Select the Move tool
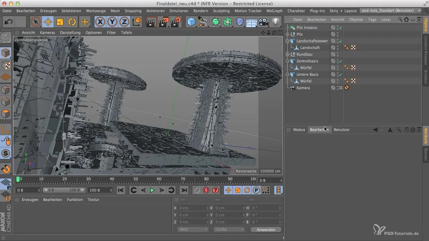Screen dimensions: 429x241 click(48, 22)
